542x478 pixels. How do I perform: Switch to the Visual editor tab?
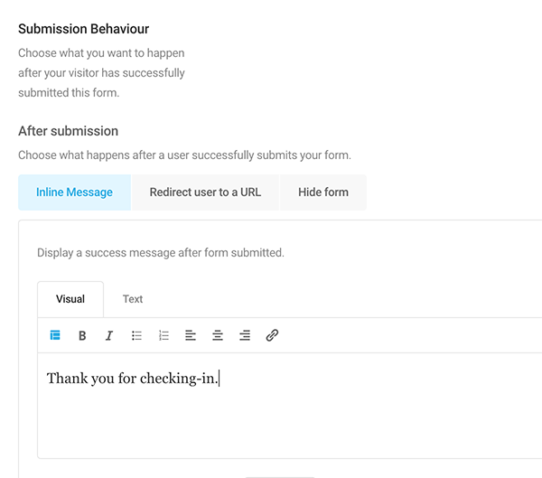click(70, 299)
